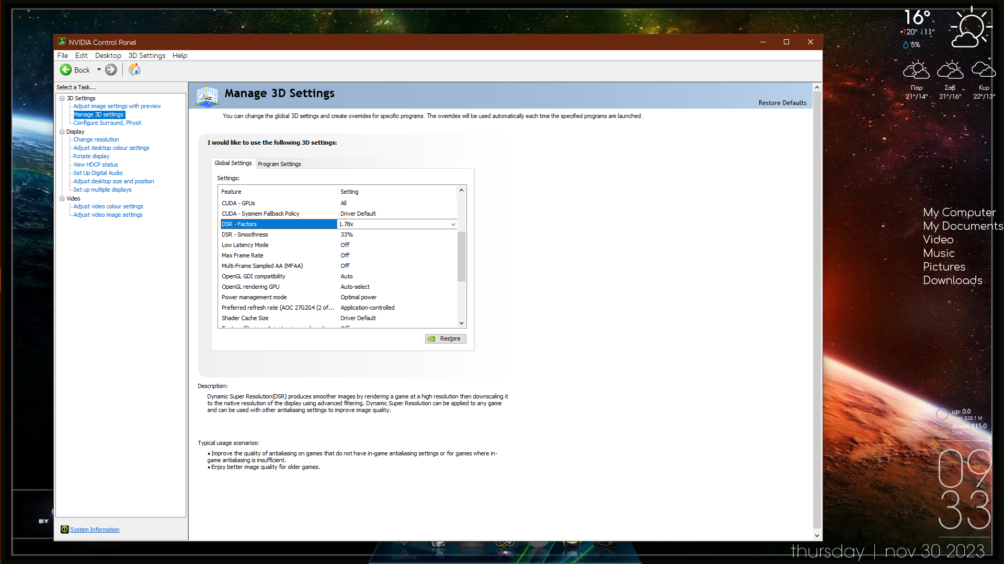Open Adjust desktop colour settings
The width and height of the screenshot is (1004, 564).
[111, 148]
